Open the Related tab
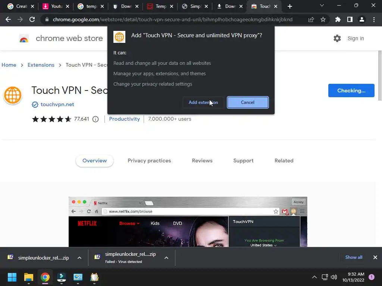The height and width of the screenshot is (286, 382). tap(284, 161)
